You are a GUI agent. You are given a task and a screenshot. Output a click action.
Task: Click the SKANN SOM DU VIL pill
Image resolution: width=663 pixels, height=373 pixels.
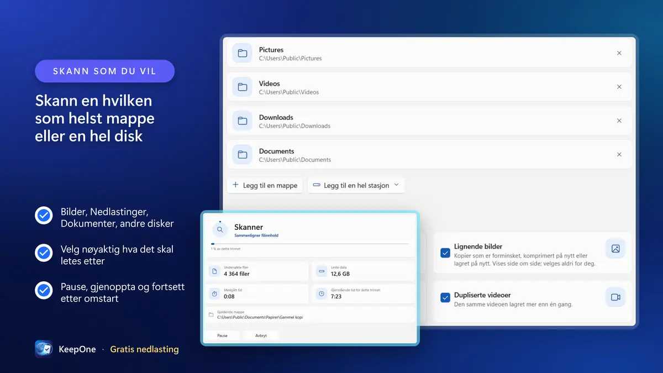pyautogui.click(x=104, y=71)
